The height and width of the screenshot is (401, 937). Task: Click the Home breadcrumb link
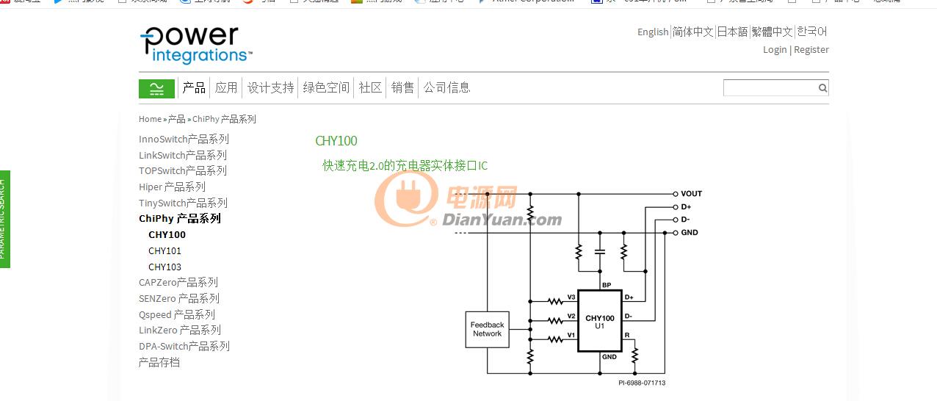[x=150, y=119]
